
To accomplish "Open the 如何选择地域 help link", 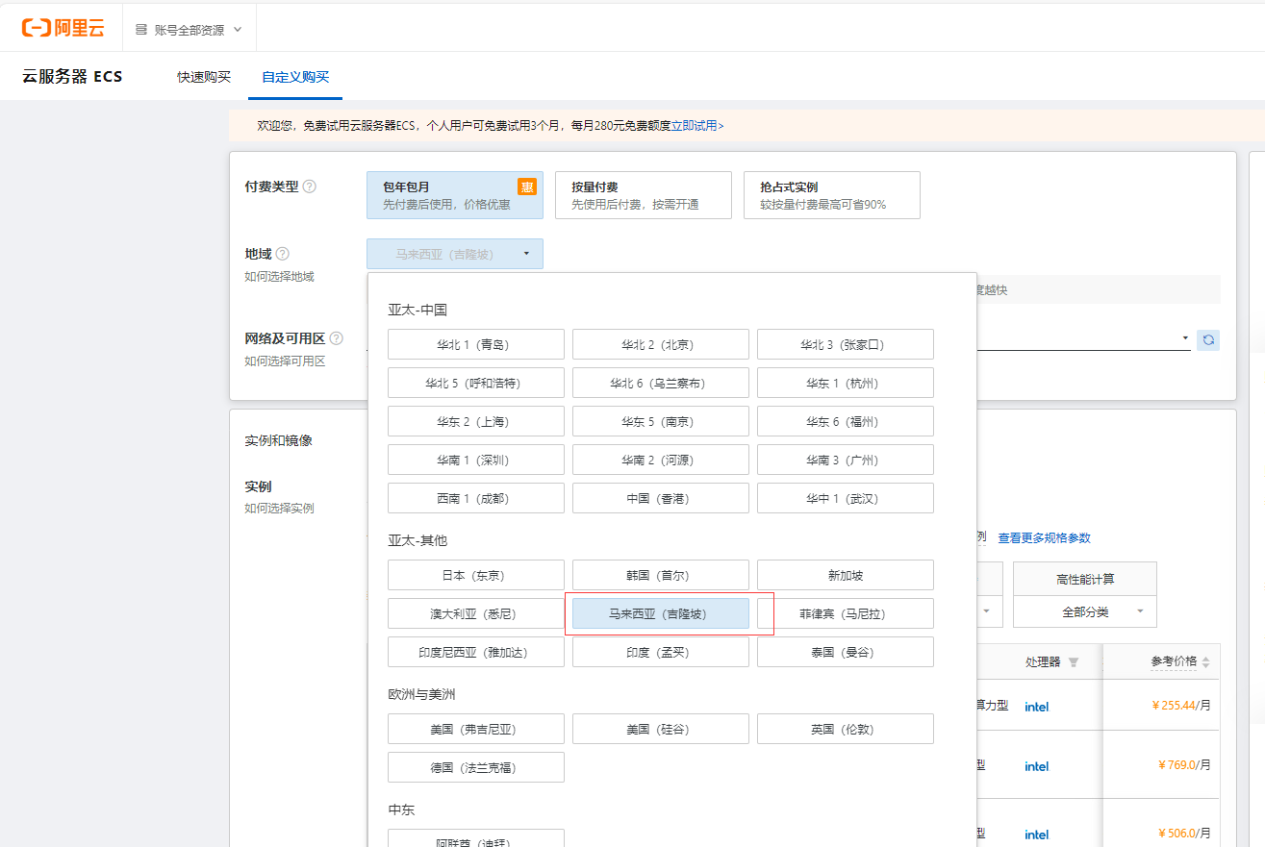I will (279, 277).
